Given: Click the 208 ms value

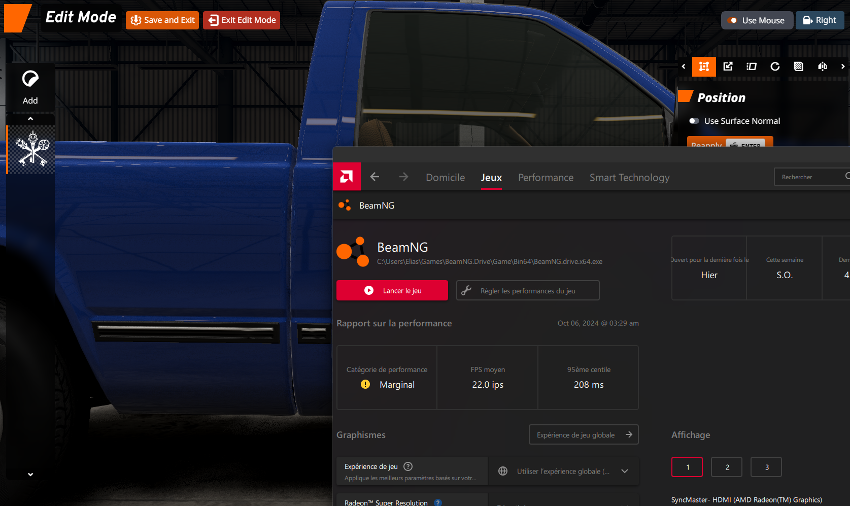Looking at the screenshot, I should pyautogui.click(x=589, y=385).
